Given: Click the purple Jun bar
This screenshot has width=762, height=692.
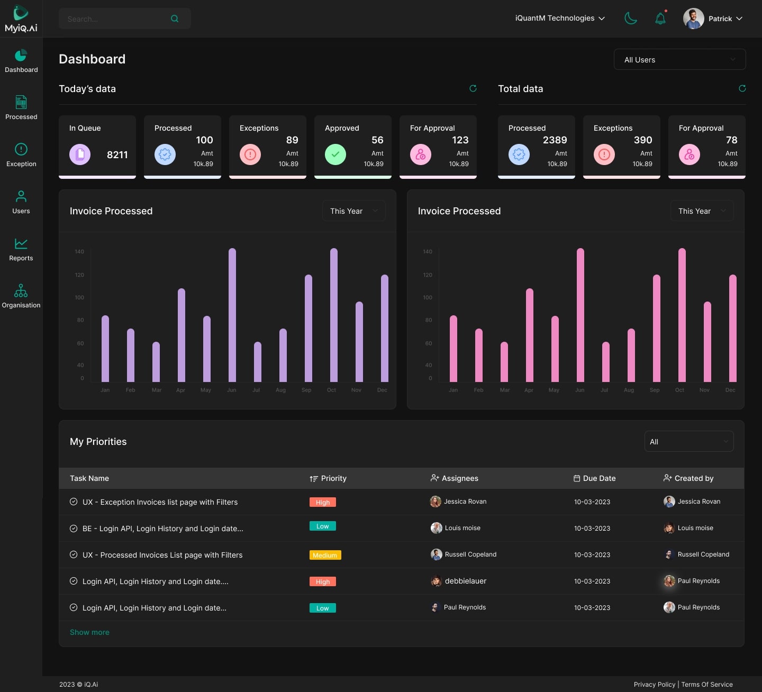Looking at the screenshot, I should (x=232, y=315).
